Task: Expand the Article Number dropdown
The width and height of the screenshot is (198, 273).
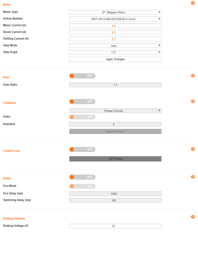Action: pos(115,19)
